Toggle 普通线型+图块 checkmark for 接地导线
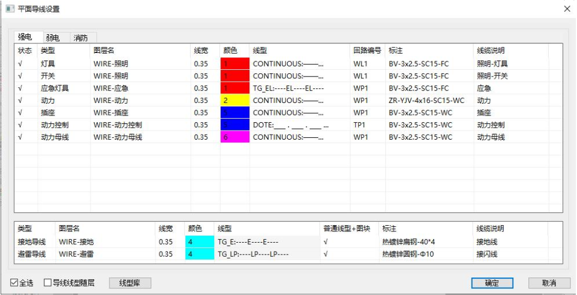 (326, 242)
